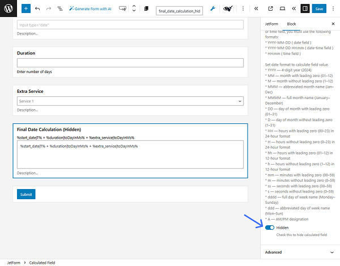Toggle the settings sidebar panel icon
This screenshot has width=340, height=266.
[305, 8]
